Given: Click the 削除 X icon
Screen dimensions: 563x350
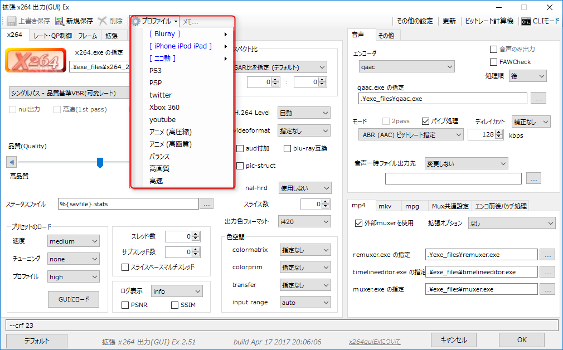Looking at the screenshot, I should (103, 21).
